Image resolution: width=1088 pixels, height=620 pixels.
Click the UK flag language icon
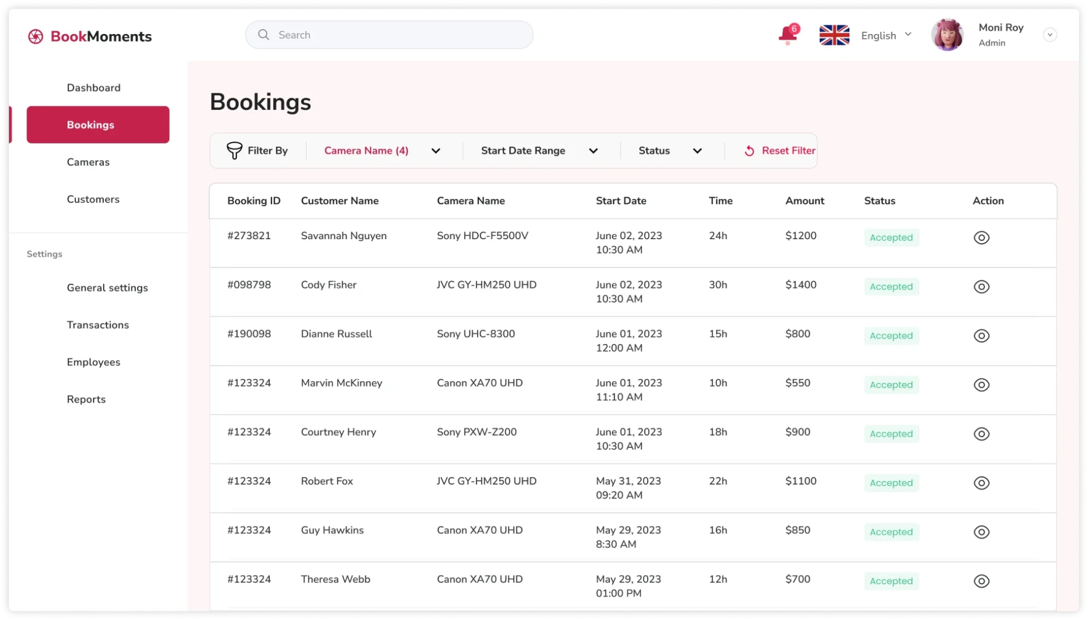(x=834, y=35)
